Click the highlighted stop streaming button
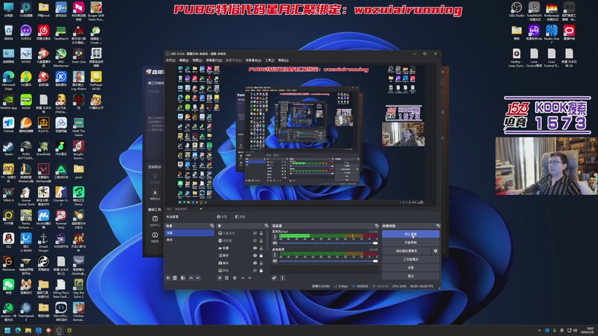 tap(410, 234)
